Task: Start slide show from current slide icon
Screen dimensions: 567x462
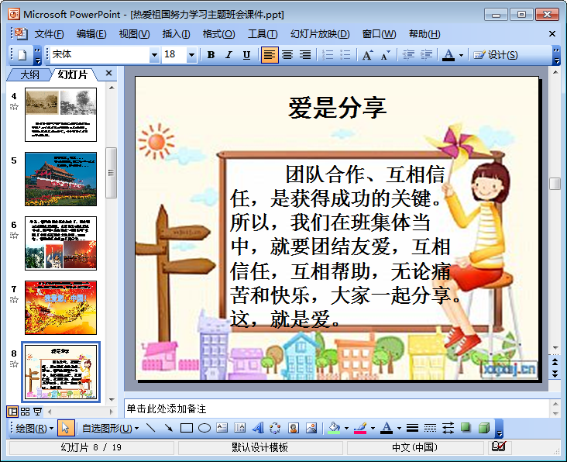Action: pyautogui.click(x=37, y=412)
